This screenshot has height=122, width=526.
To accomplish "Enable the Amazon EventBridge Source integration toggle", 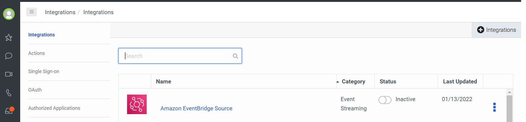I will (x=385, y=100).
